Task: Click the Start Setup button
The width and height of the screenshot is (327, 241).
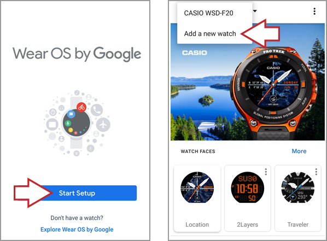Action: point(77,193)
